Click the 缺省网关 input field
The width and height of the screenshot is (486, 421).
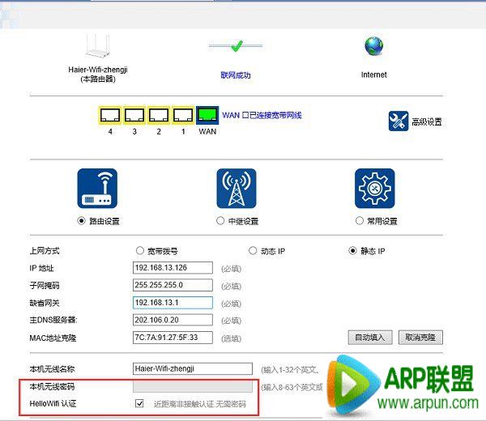pos(173,303)
